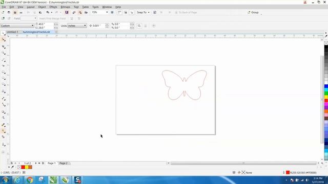Select the Color Eyedropper tool
The image size is (328, 184).
(x=4, y=125)
